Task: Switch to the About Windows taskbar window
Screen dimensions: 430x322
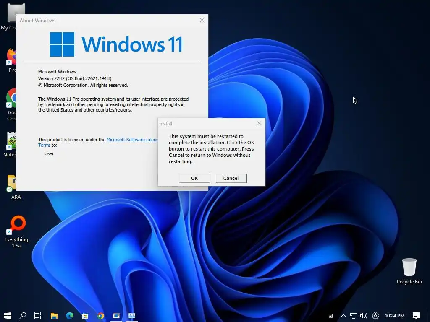Action: [116, 315]
